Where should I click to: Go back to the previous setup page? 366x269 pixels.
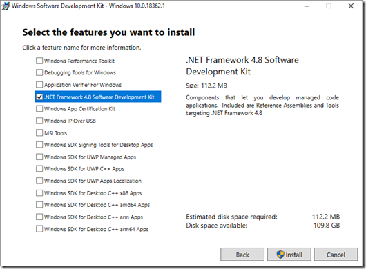242,255
